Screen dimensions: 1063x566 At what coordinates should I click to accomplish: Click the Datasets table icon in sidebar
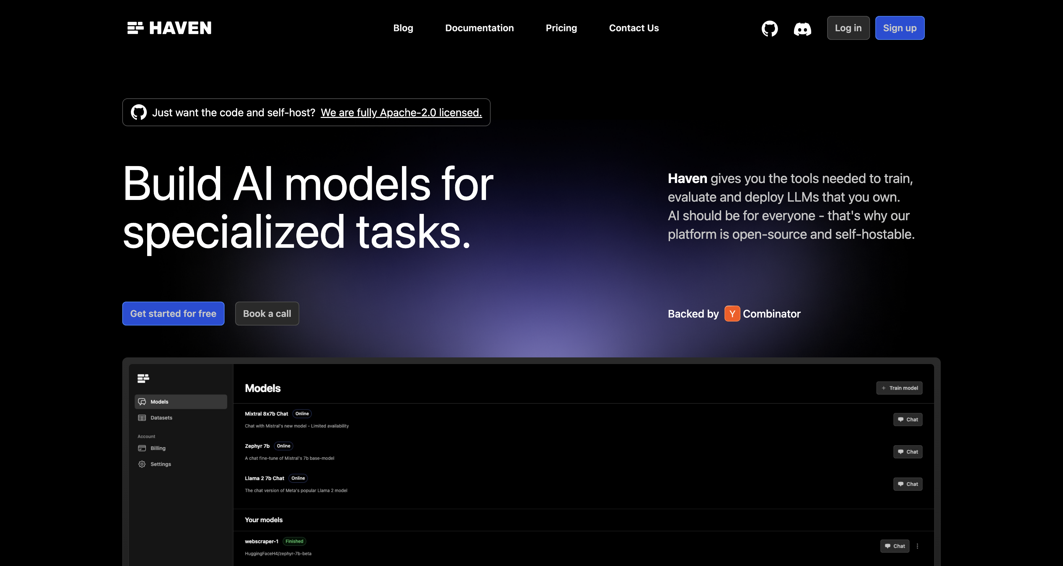(142, 418)
